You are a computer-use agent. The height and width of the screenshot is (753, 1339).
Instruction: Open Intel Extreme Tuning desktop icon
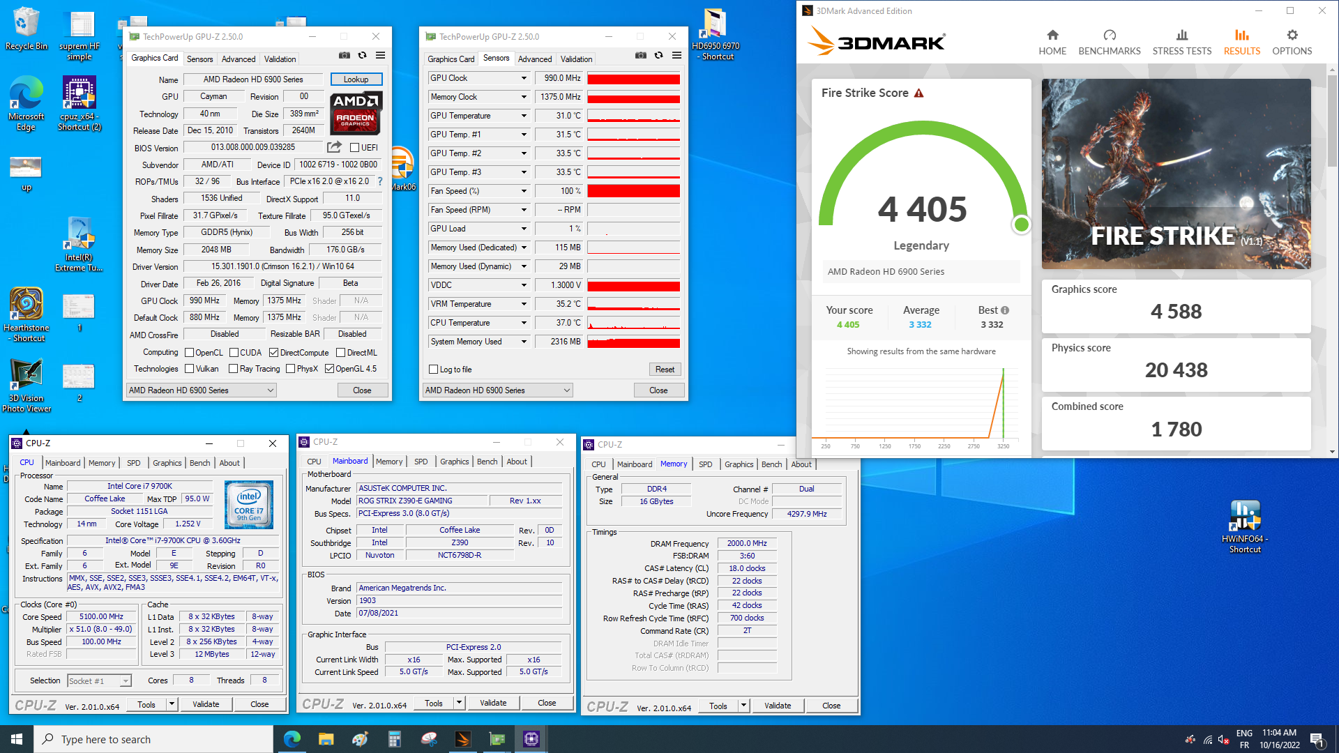click(x=80, y=244)
